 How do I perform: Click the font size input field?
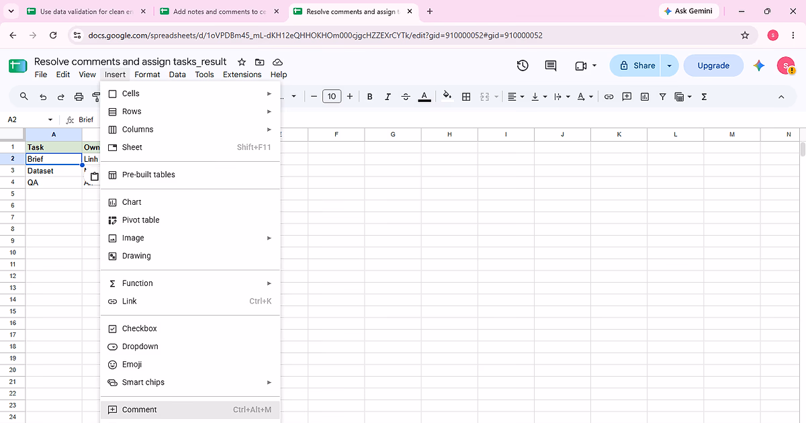coord(332,97)
